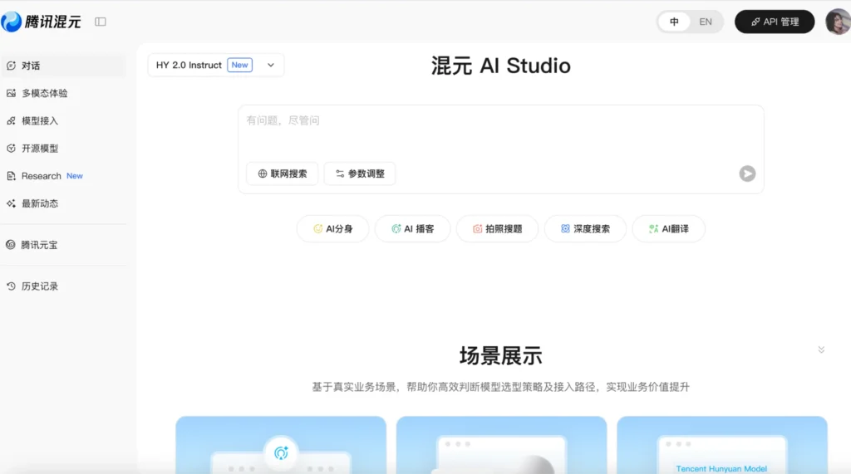This screenshot has width=851, height=474.
Task: Open the Tencent Hunyuan Model showcase card
Action: pyautogui.click(x=722, y=445)
